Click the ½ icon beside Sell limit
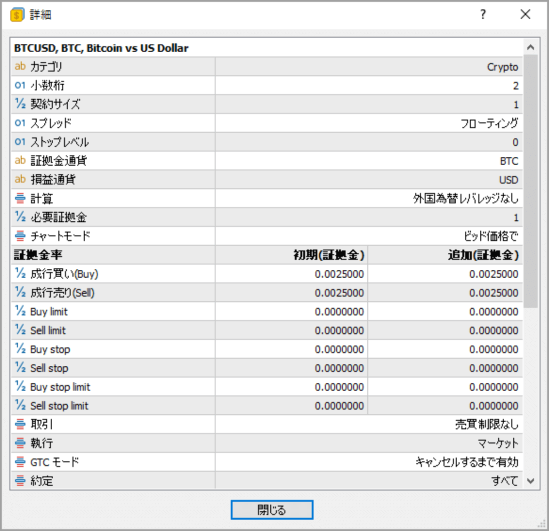This screenshot has width=549, height=531. click(20, 330)
